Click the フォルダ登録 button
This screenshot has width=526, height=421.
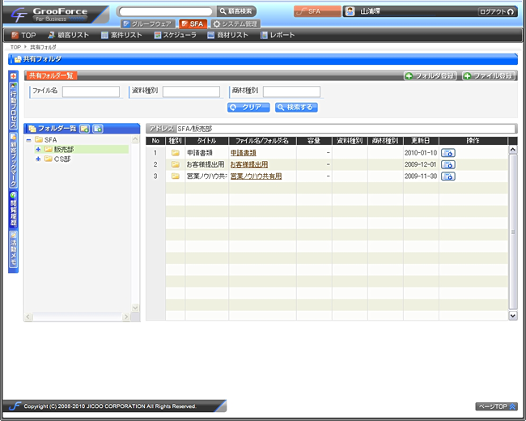click(x=431, y=75)
